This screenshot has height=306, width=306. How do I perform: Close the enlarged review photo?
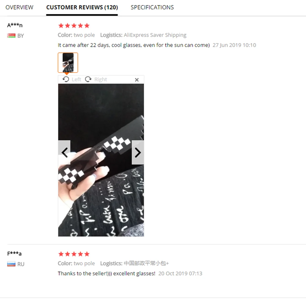[x=137, y=80]
